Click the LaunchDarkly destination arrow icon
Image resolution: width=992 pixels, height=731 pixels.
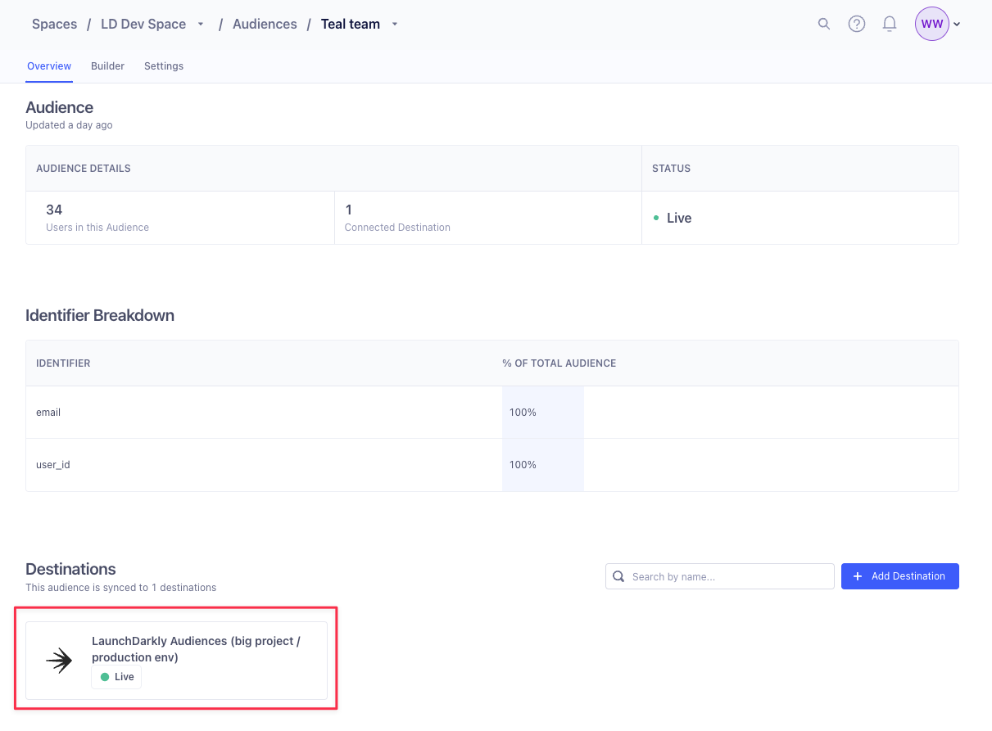58,658
